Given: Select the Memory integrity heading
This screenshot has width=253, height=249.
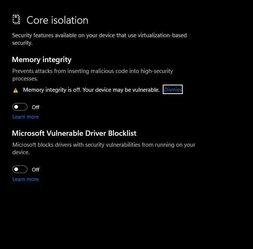Looking at the screenshot, I should coord(42,59).
